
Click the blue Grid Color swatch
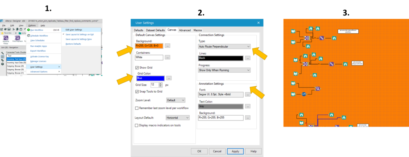click(150, 78)
